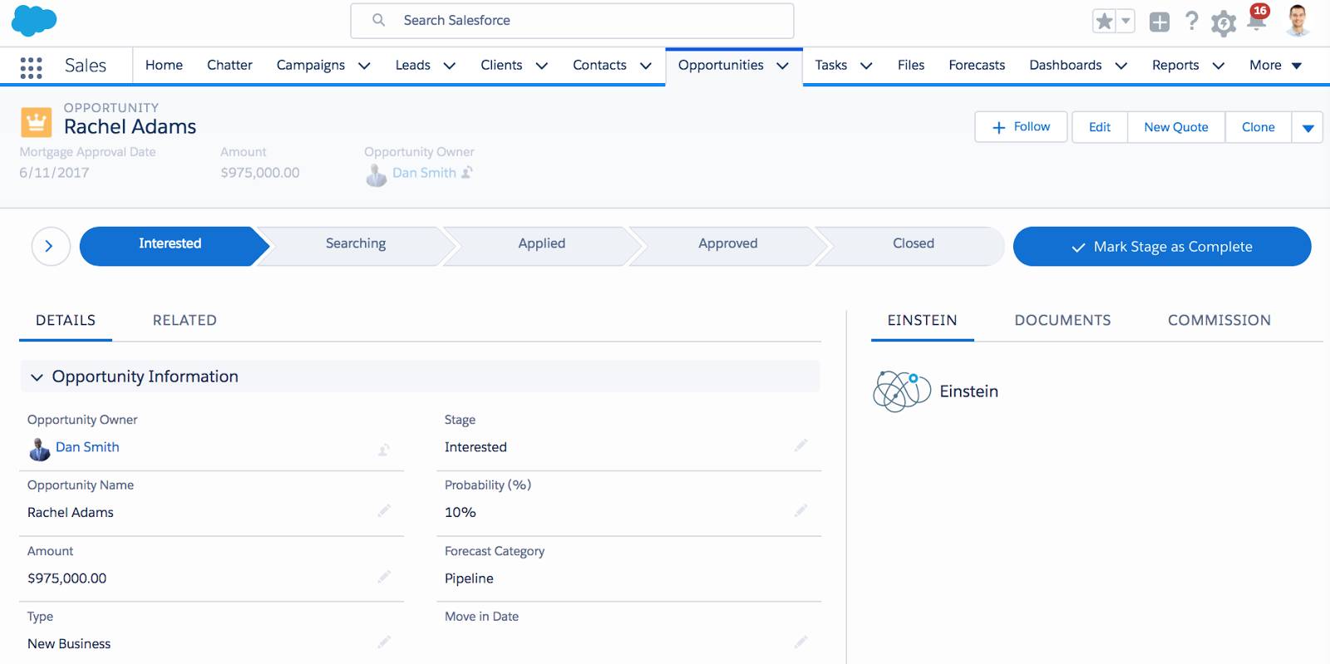Image resolution: width=1330 pixels, height=664 pixels.
Task: Click the $975,000.00 Amount value in details
Action: click(x=66, y=578)
